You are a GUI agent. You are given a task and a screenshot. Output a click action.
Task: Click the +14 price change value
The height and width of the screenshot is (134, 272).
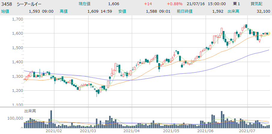pos(148,4)
